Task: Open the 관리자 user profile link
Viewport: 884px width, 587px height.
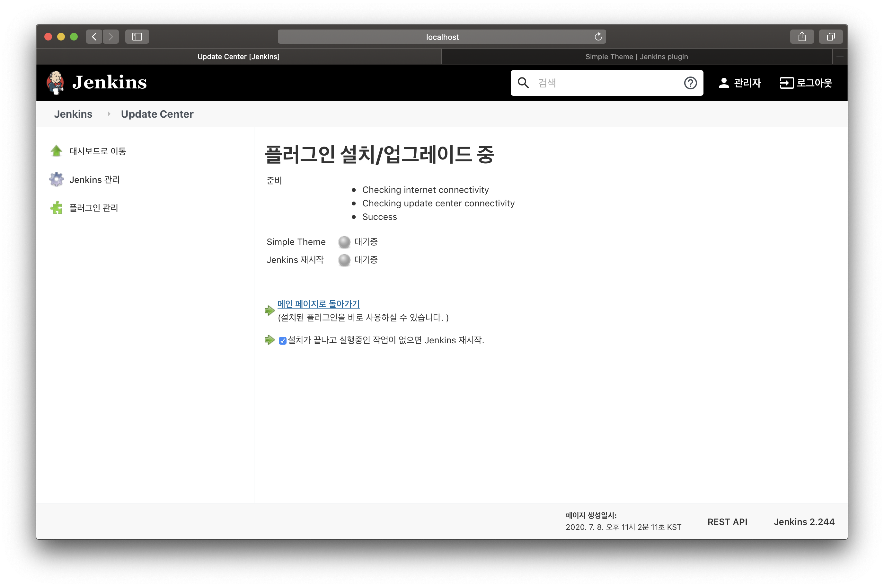Action: point(739,83)
